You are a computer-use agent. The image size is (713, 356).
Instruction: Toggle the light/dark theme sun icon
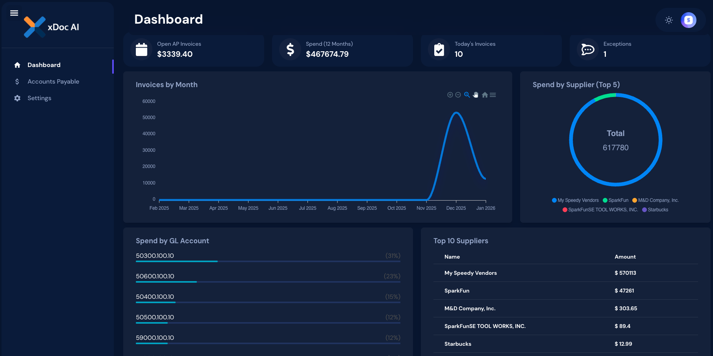(669, 20)
